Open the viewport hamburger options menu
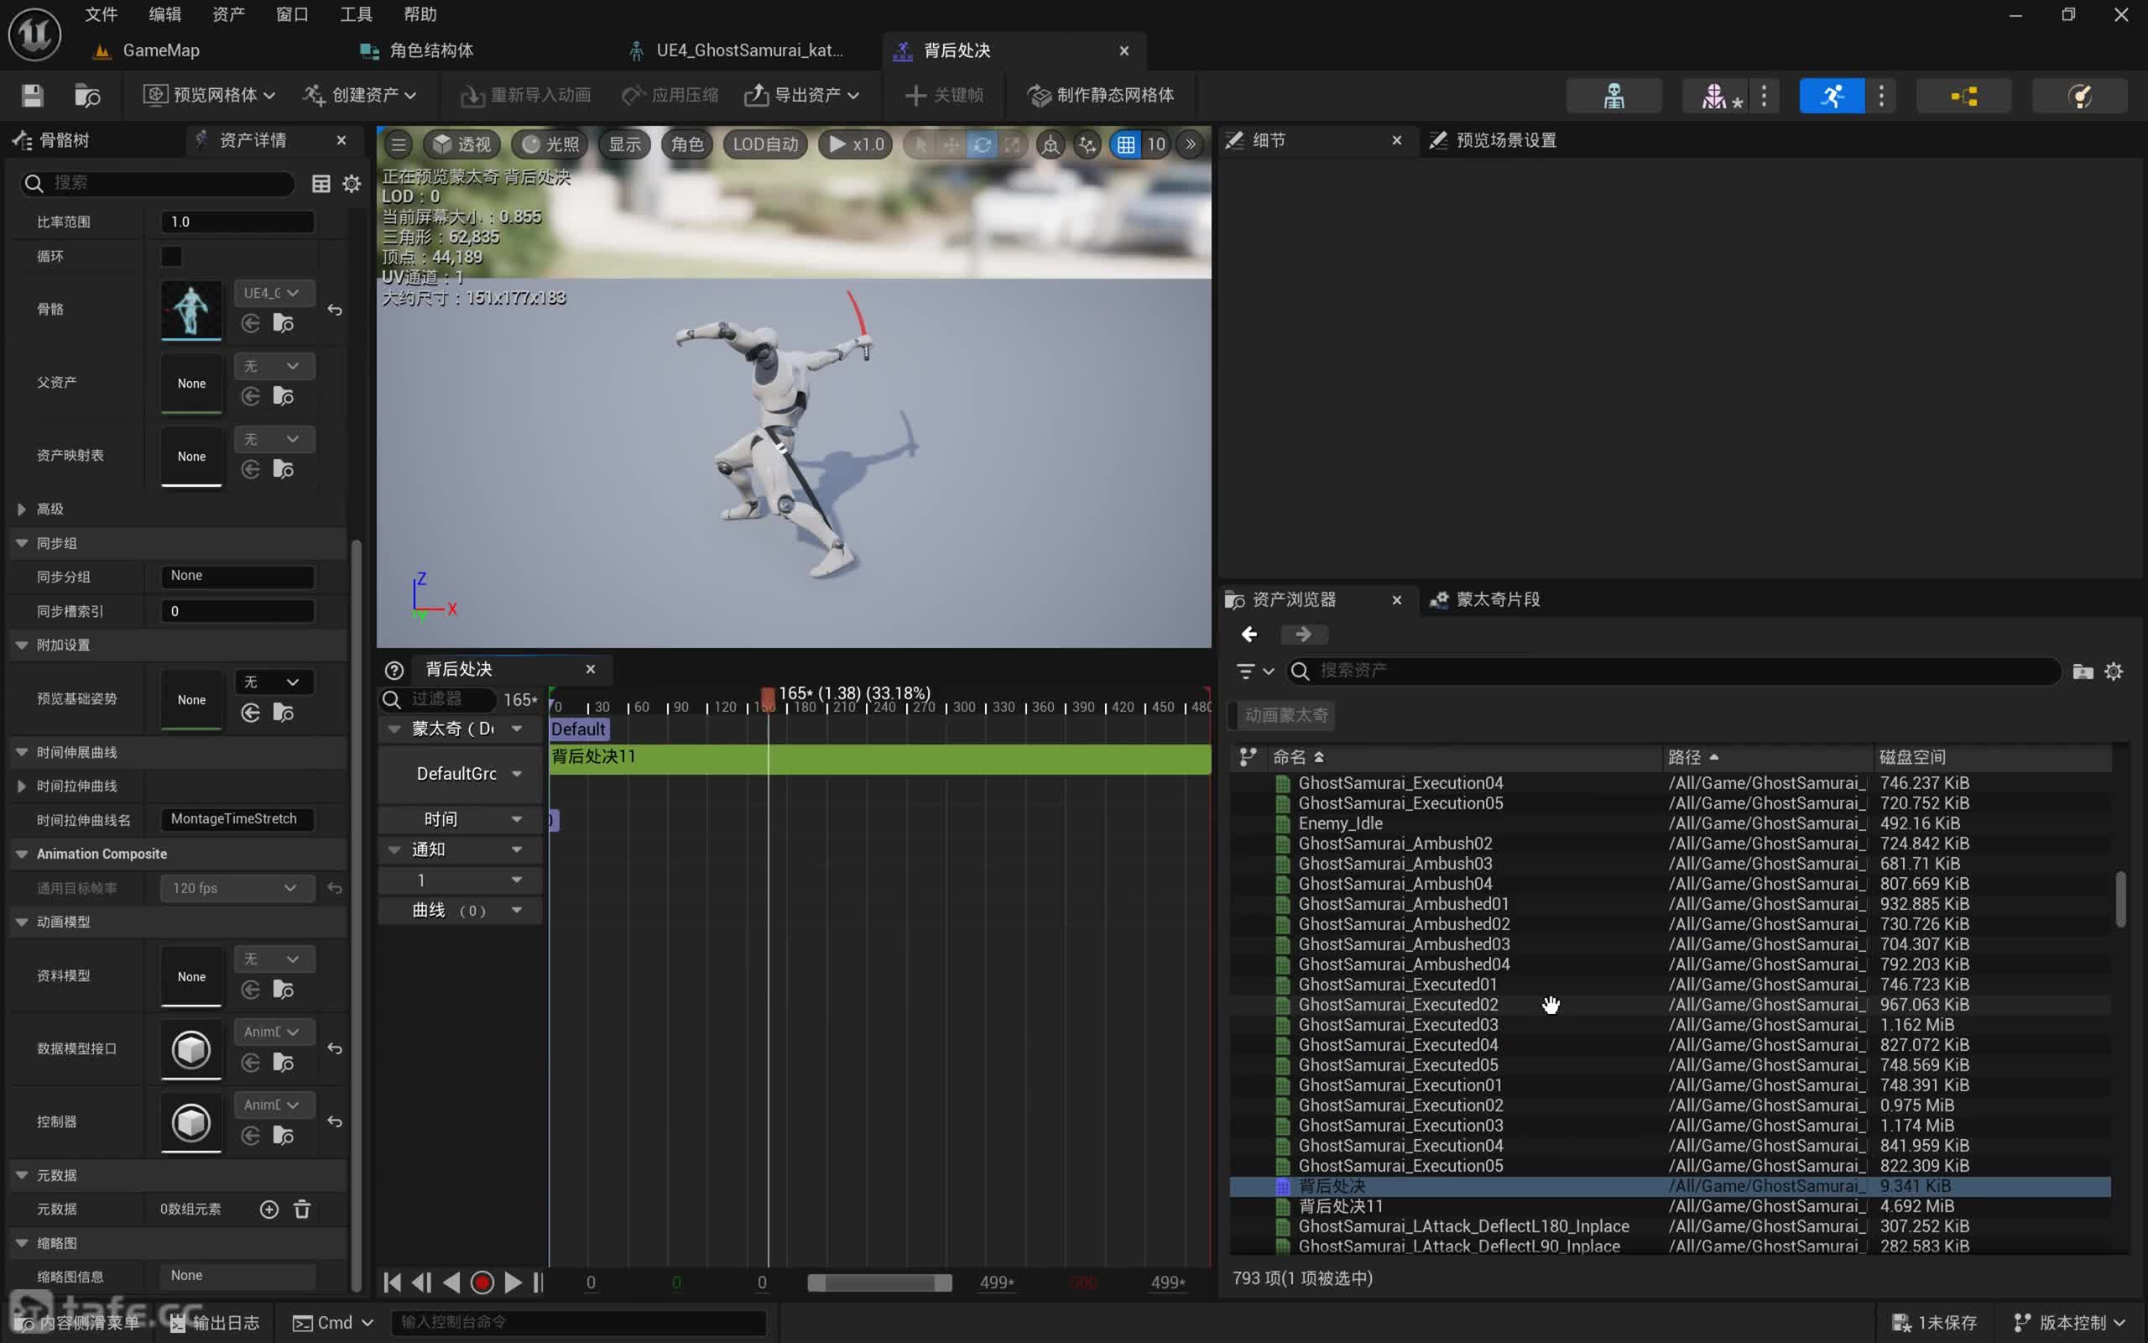This screenshot has width=2148, height=1343. tap(399, 144)
